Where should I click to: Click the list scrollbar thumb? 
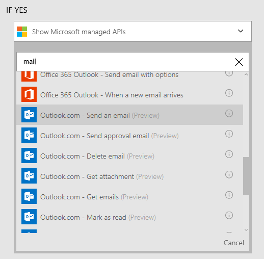pos(246,176)
